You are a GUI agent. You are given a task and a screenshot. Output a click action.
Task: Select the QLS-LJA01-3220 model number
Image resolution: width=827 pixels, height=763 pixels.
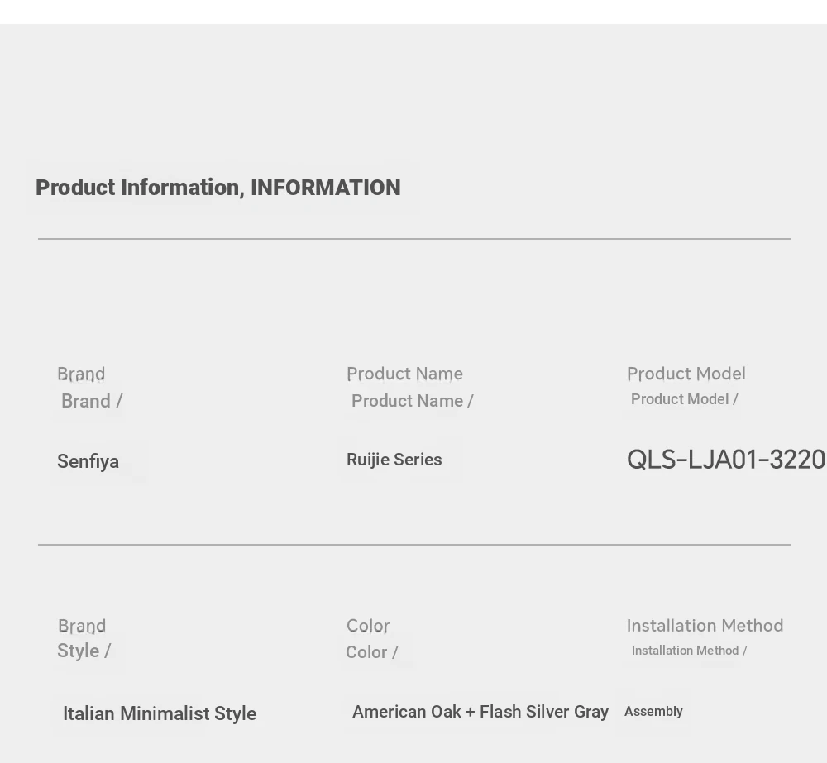click(726, 460)
